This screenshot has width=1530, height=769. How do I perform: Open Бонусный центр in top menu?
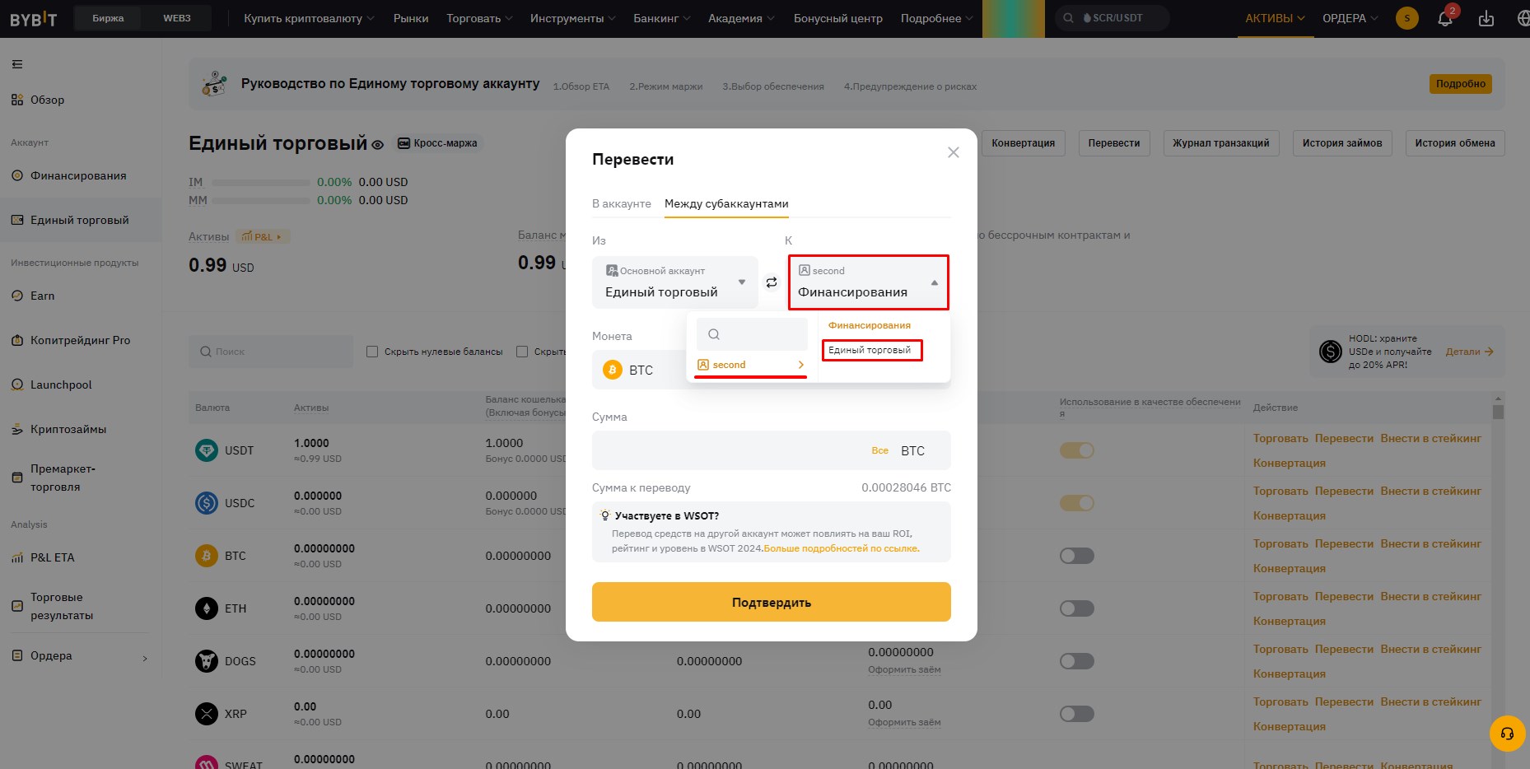coord(838,18)
